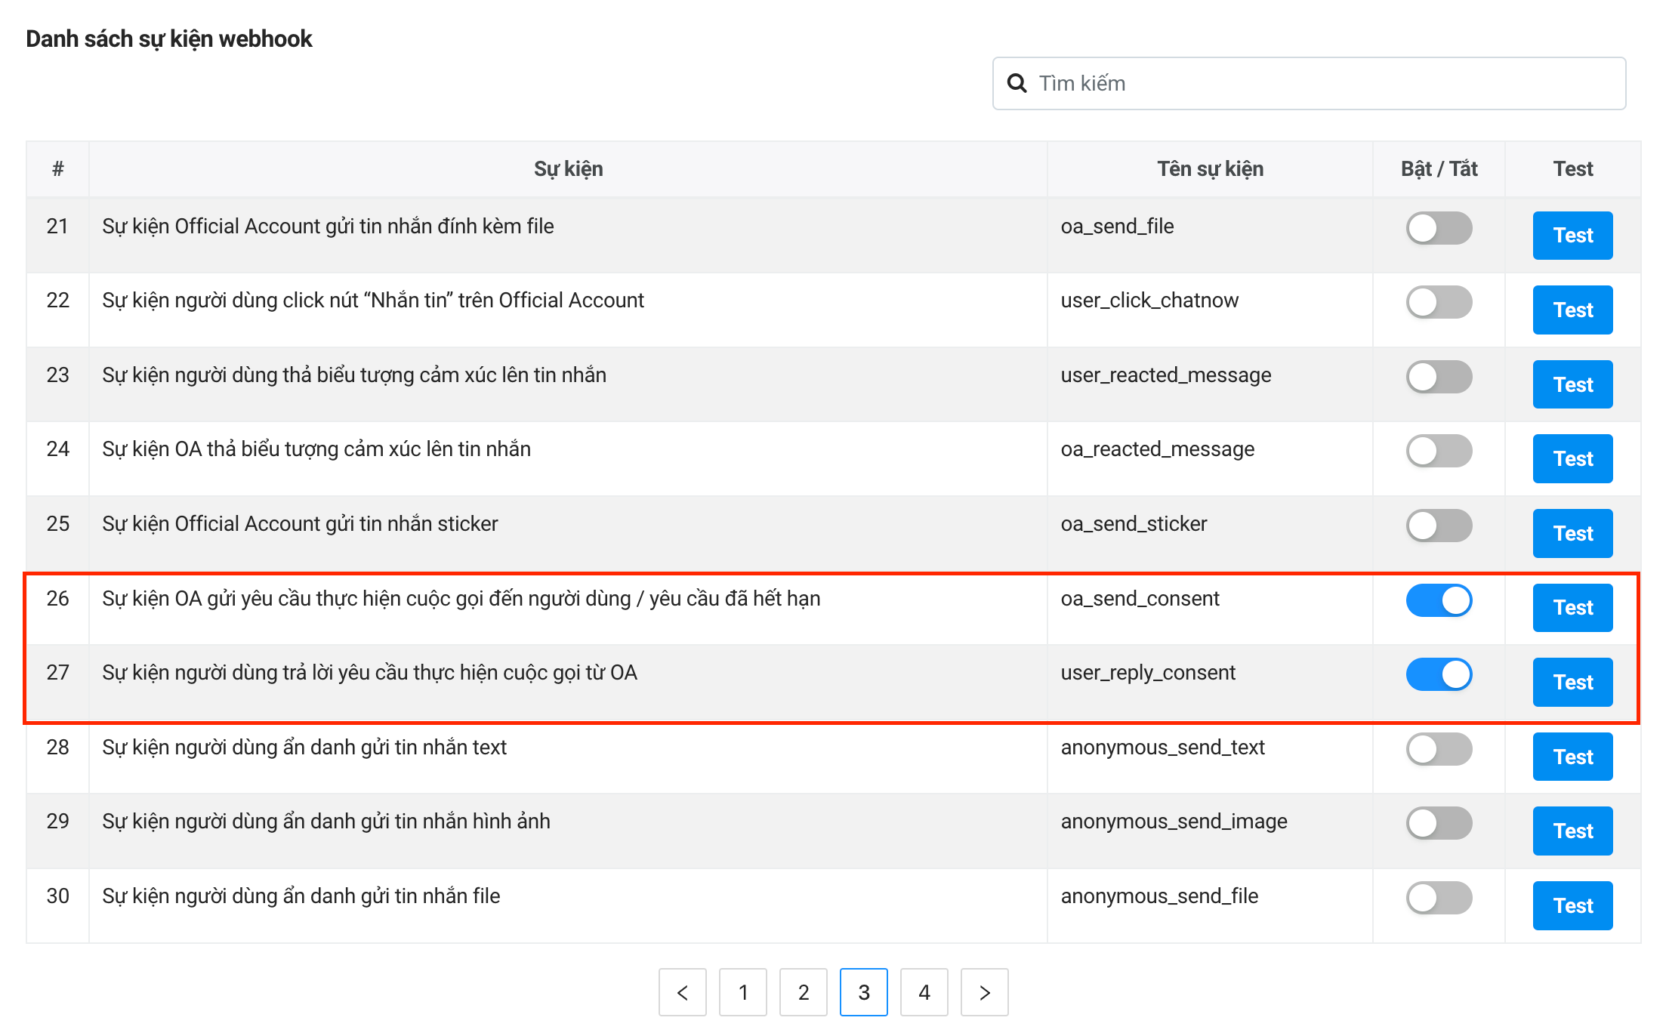Test the oa_send_consent webhook
The image size is (1666, 1036).
coord(1572,608)
